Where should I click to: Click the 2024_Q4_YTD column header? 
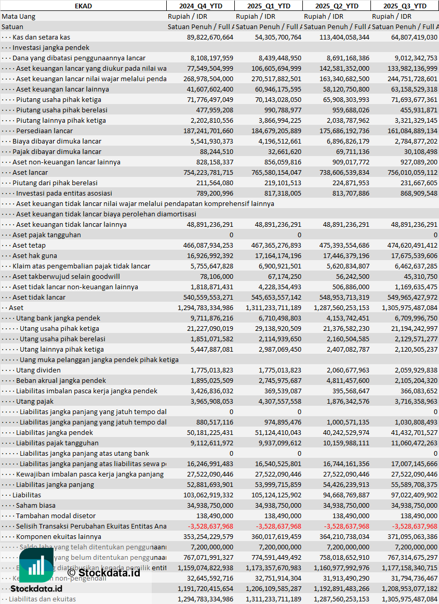(x=201, y=6)
